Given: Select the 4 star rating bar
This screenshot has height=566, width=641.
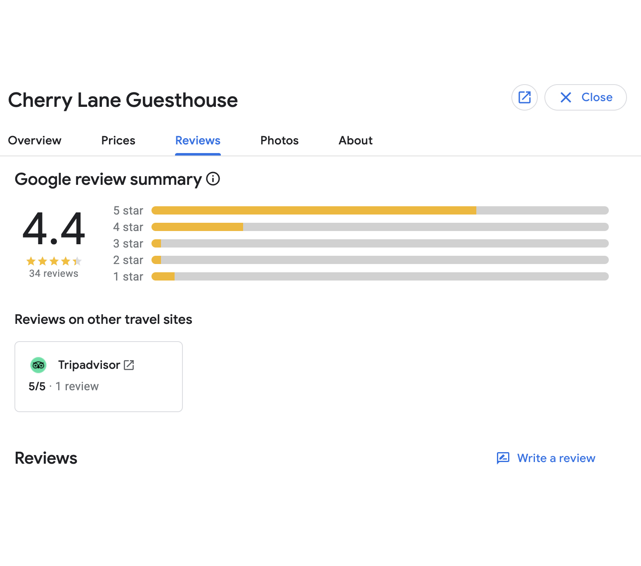Looking at the screenshot, I should (380, 227).
